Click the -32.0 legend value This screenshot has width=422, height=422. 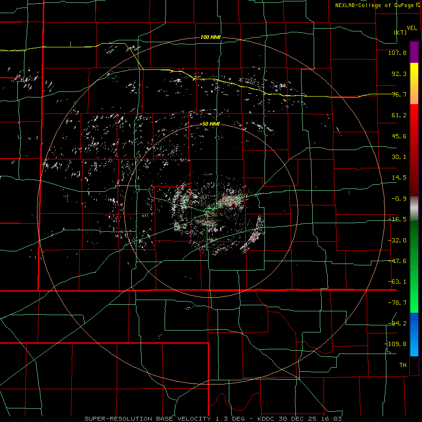[x=397, y=241]
